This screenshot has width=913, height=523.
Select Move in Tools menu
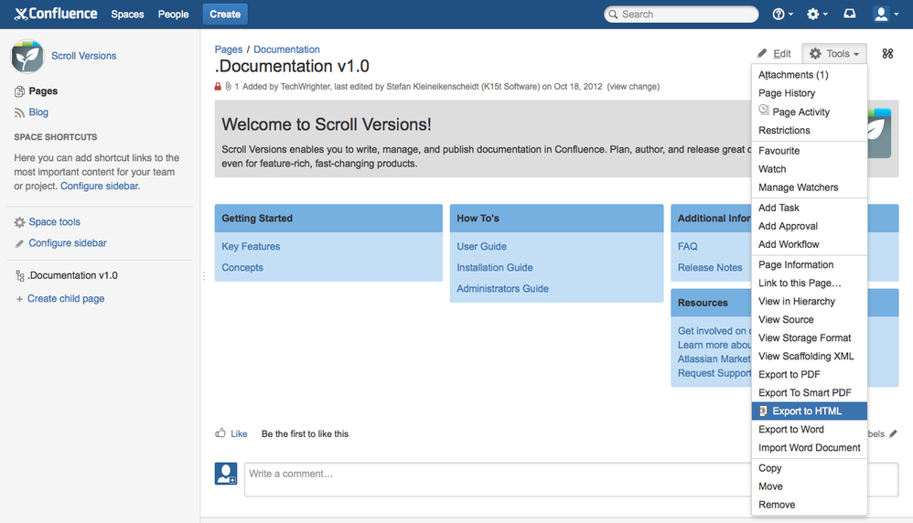[810, 486]
